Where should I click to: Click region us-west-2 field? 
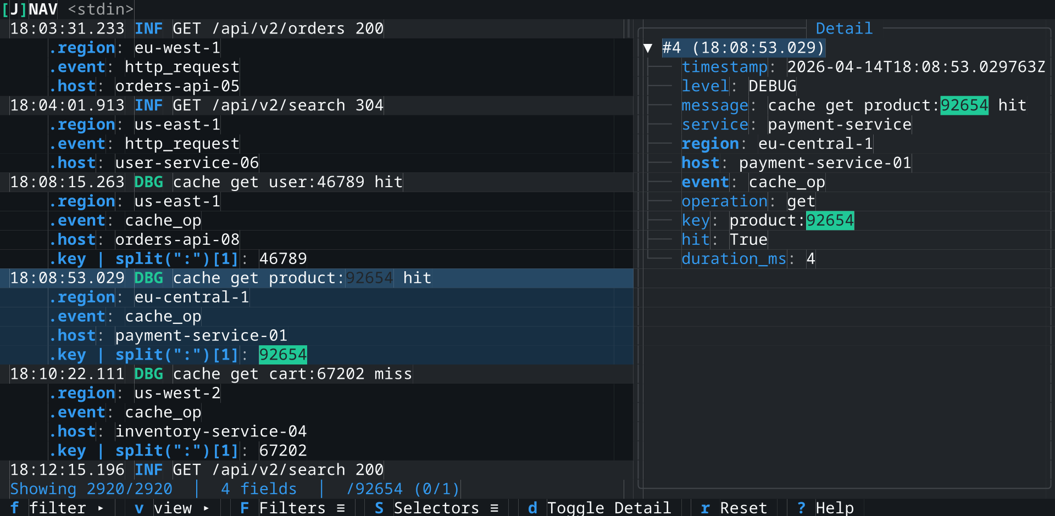[x=135, y=394]
